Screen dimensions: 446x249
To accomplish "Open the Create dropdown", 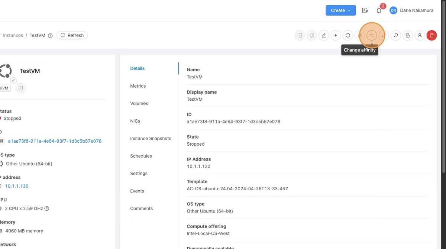I will point(340,10).
